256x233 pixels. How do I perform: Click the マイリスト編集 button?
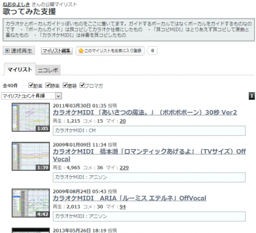tap(57, 51)
